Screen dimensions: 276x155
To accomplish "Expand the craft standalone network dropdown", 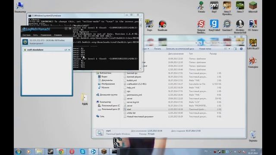I will 69,50.
